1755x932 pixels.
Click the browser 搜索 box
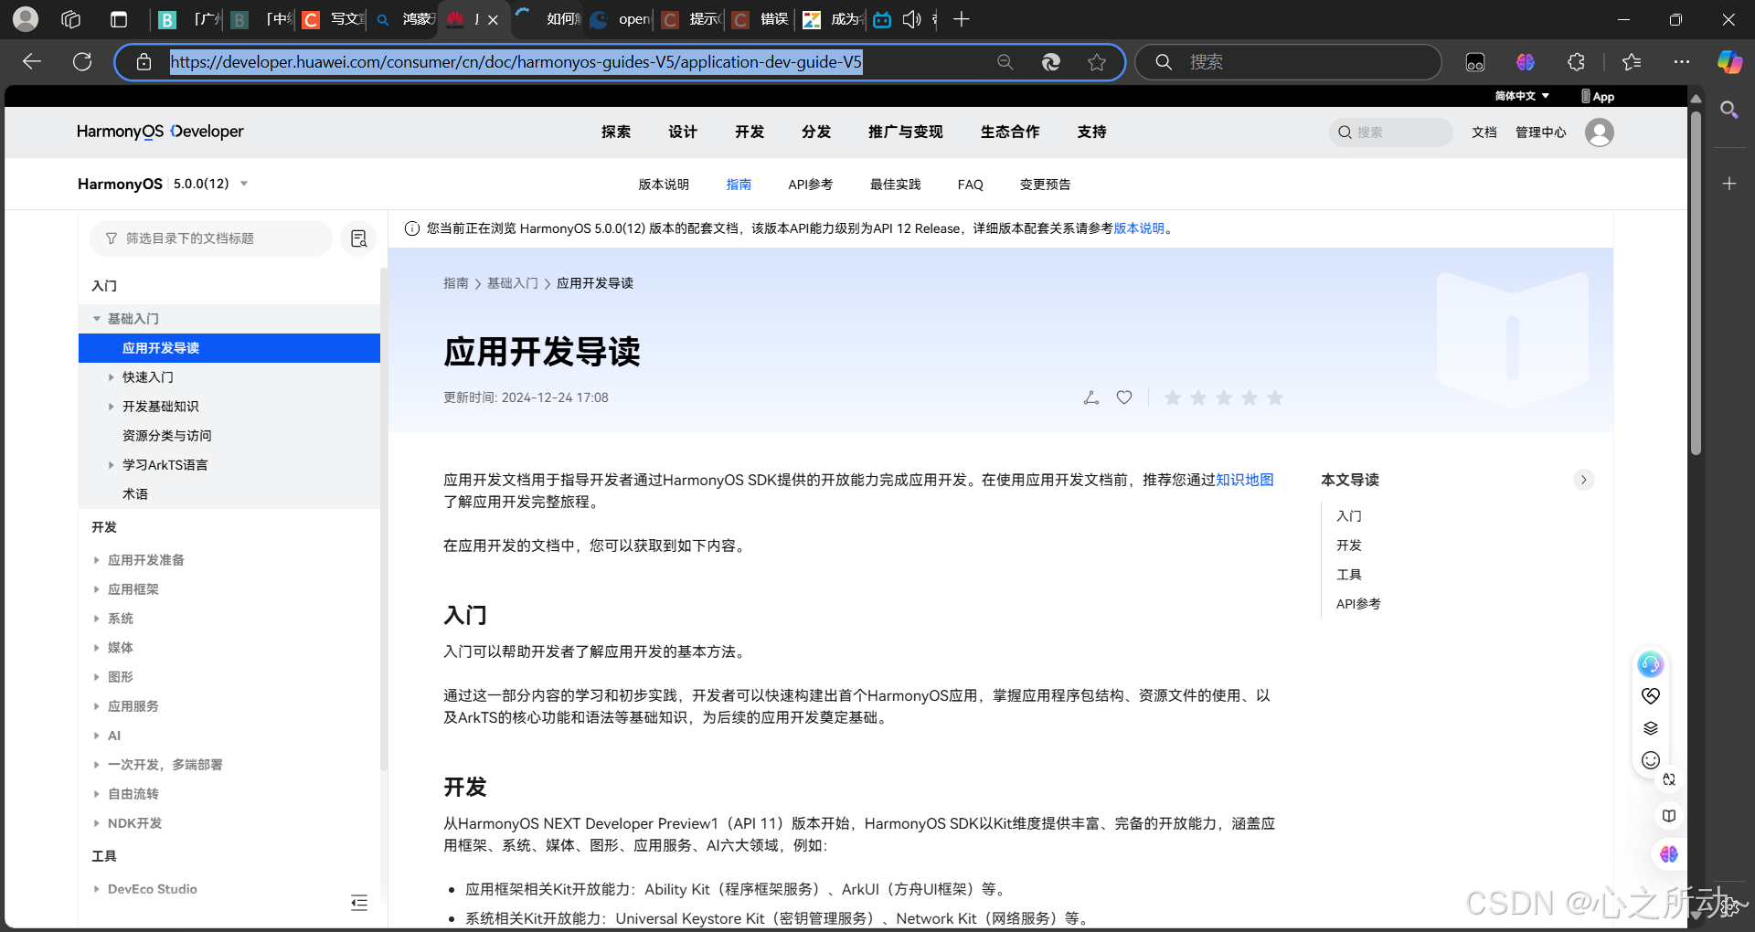[1288, 62]
